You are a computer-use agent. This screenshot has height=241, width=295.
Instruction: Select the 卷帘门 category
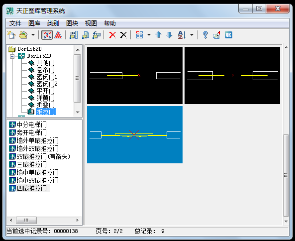pos(46,70)
